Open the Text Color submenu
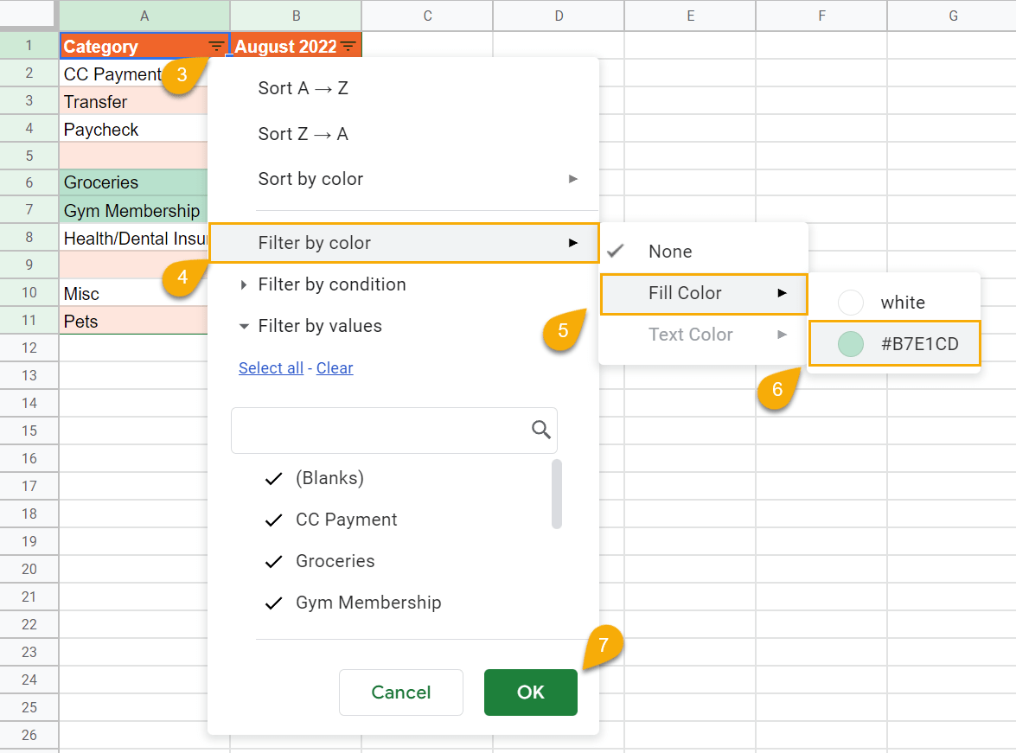This screenshot has width=1016, height=753. click(x=691, y=335)
